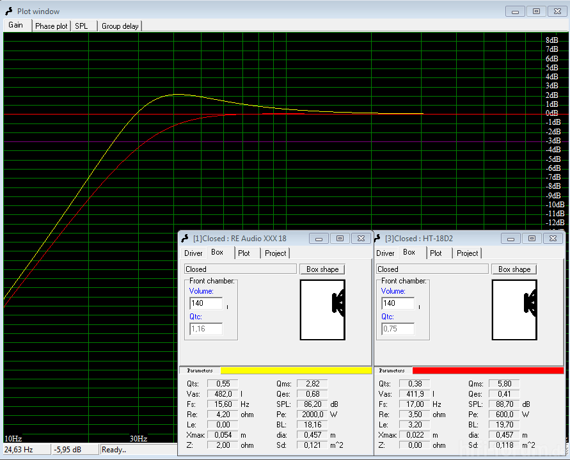This screenshot has width=570, height=460.
Task: Click the Volume field in HT-18D2 window
Action: coord(398,303)
